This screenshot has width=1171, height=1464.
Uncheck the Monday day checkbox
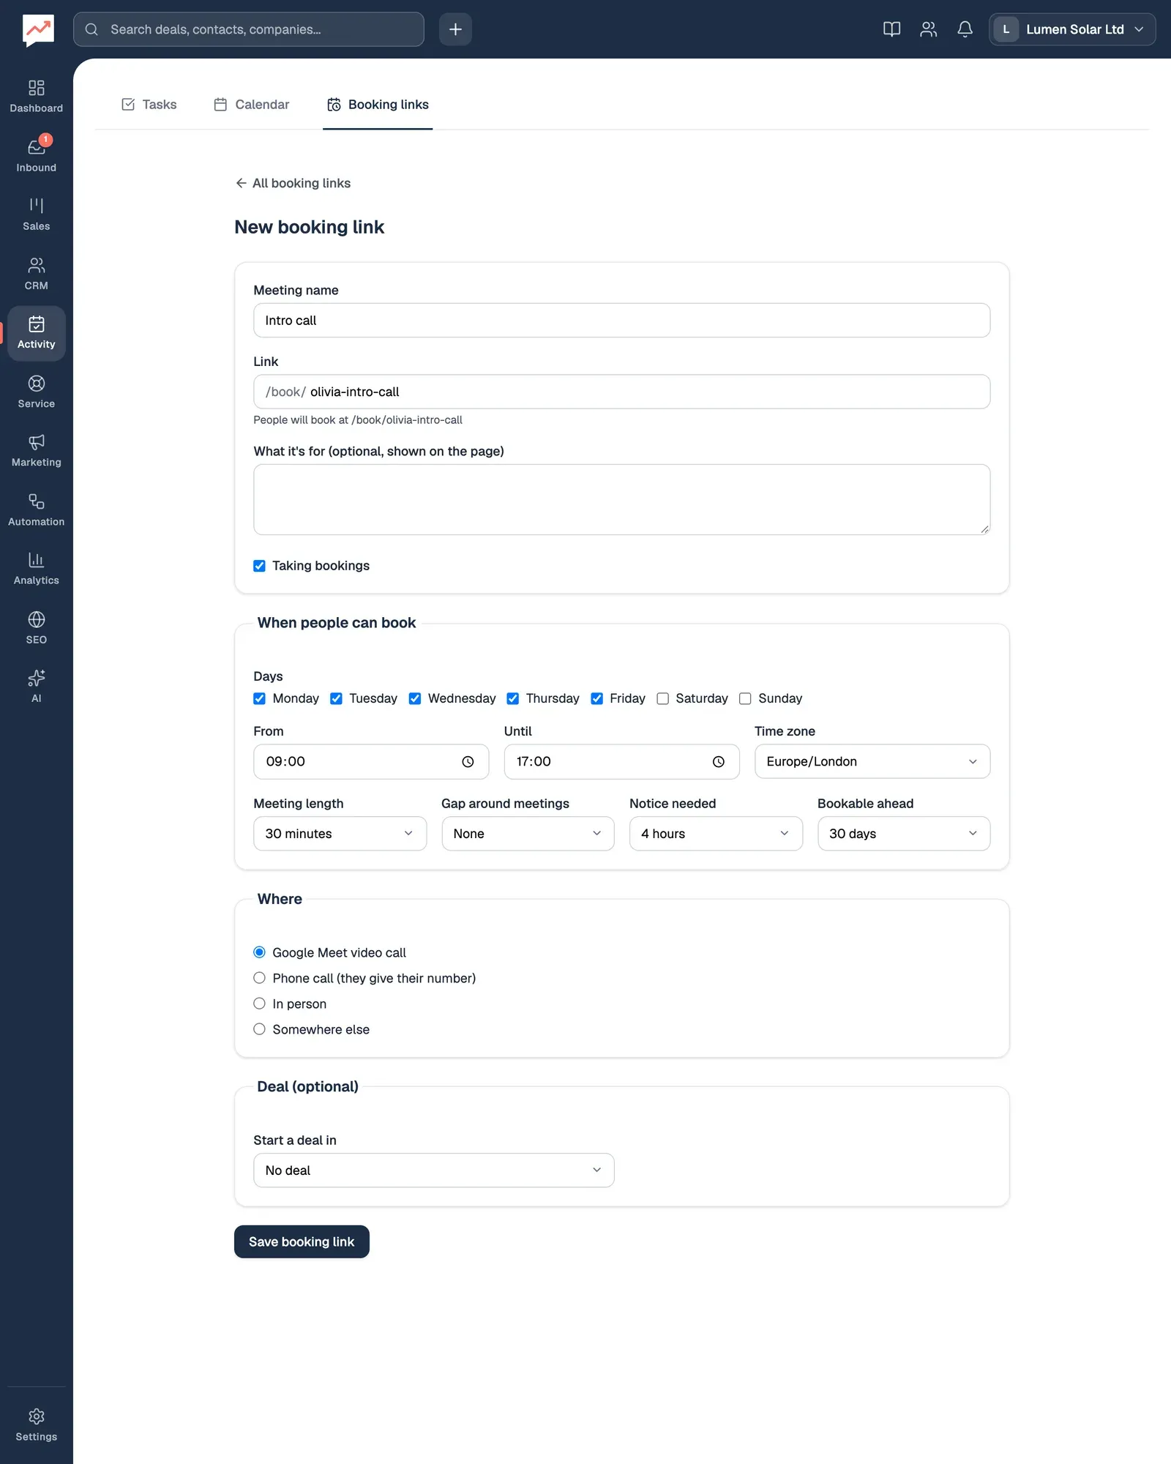259,698
